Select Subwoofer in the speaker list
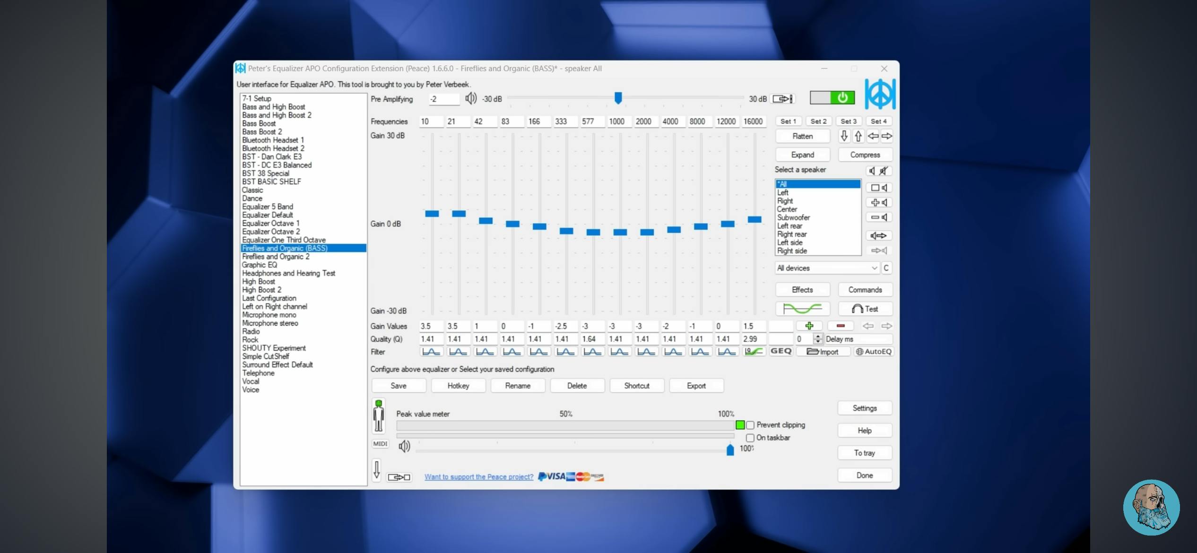The height and width of the screenshot is (553, 1197). click(x=793, y=217)
